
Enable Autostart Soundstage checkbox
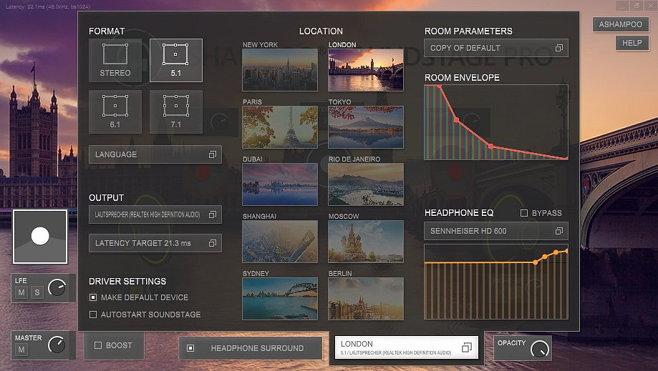[93, 315]
